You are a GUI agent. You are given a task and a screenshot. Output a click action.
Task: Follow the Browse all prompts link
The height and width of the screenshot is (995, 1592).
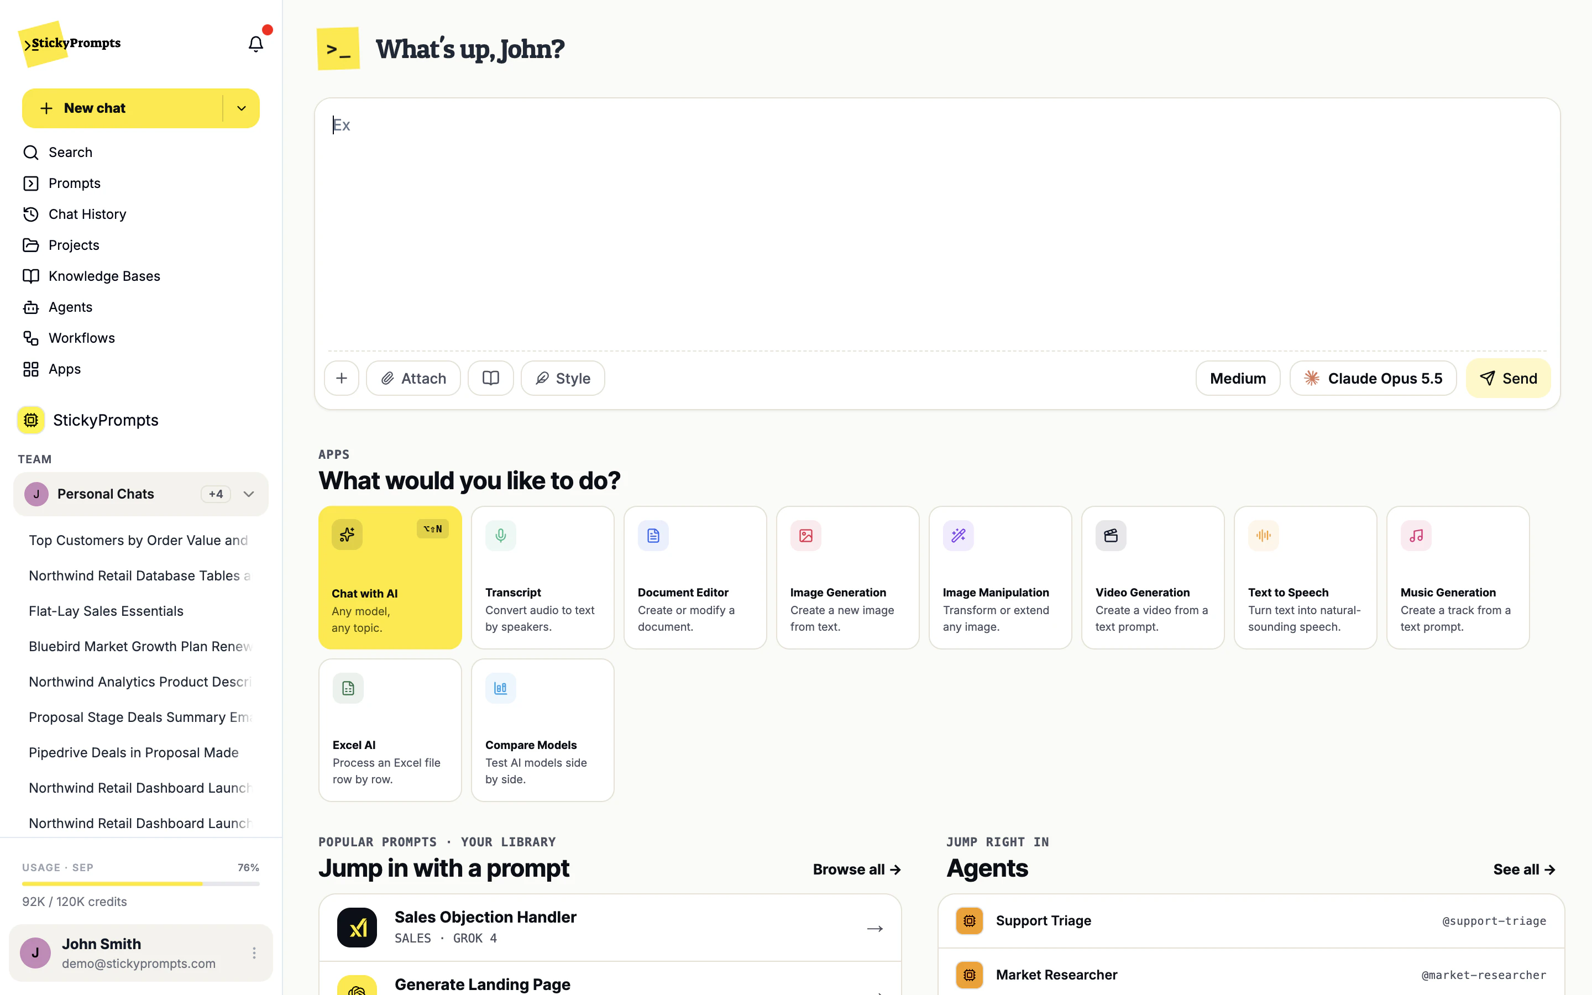pyautogui.click(x=856, y=870)
